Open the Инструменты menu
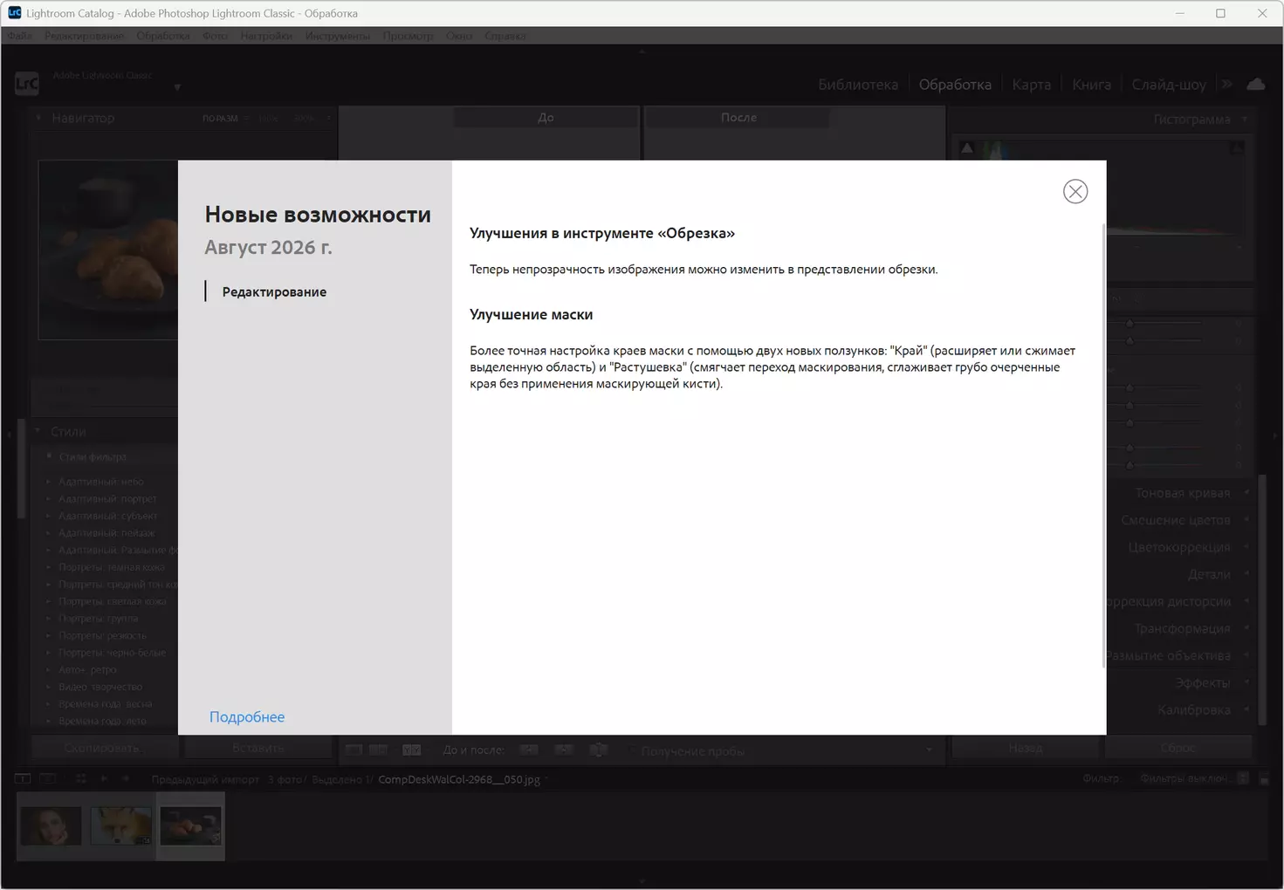This screenshot has height=890, width=1284. point(338,36)
